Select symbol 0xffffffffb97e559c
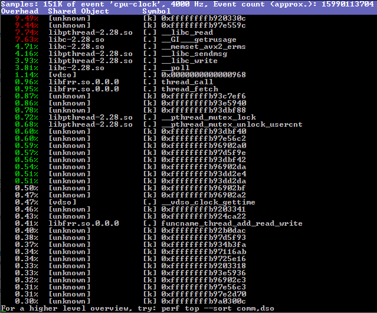Viewport: 377px width, 313px height. pos(204,25)
